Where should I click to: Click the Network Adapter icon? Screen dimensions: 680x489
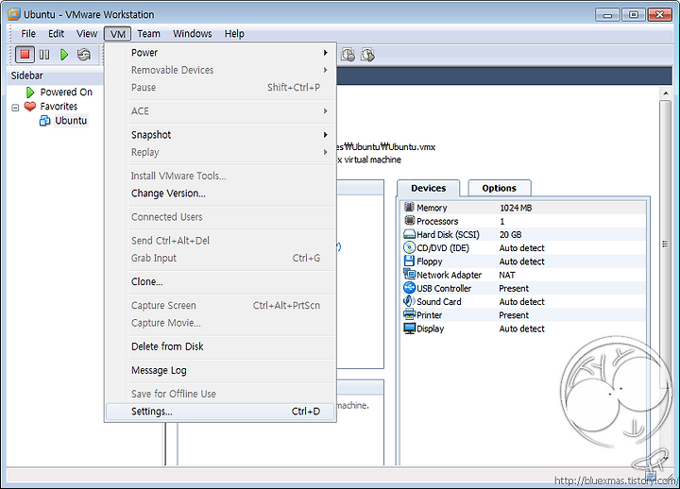pos(409,275)
